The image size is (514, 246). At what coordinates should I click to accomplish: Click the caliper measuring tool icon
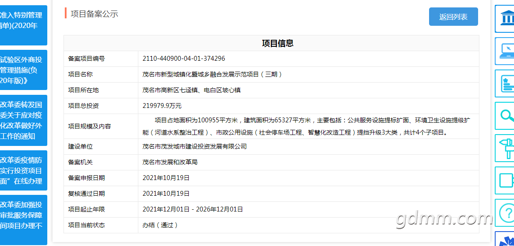coord(506,148)
